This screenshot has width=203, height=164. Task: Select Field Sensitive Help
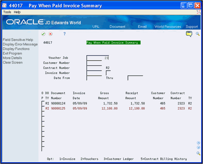tap(18, 40)
